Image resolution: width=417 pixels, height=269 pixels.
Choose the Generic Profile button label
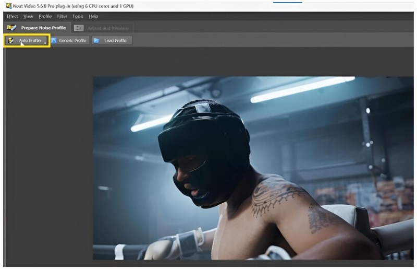(73, 41)
